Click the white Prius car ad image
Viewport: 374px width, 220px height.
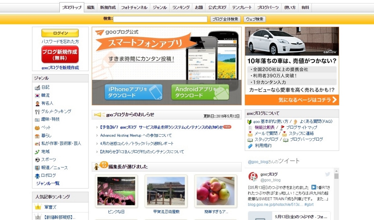click(292, 41)
